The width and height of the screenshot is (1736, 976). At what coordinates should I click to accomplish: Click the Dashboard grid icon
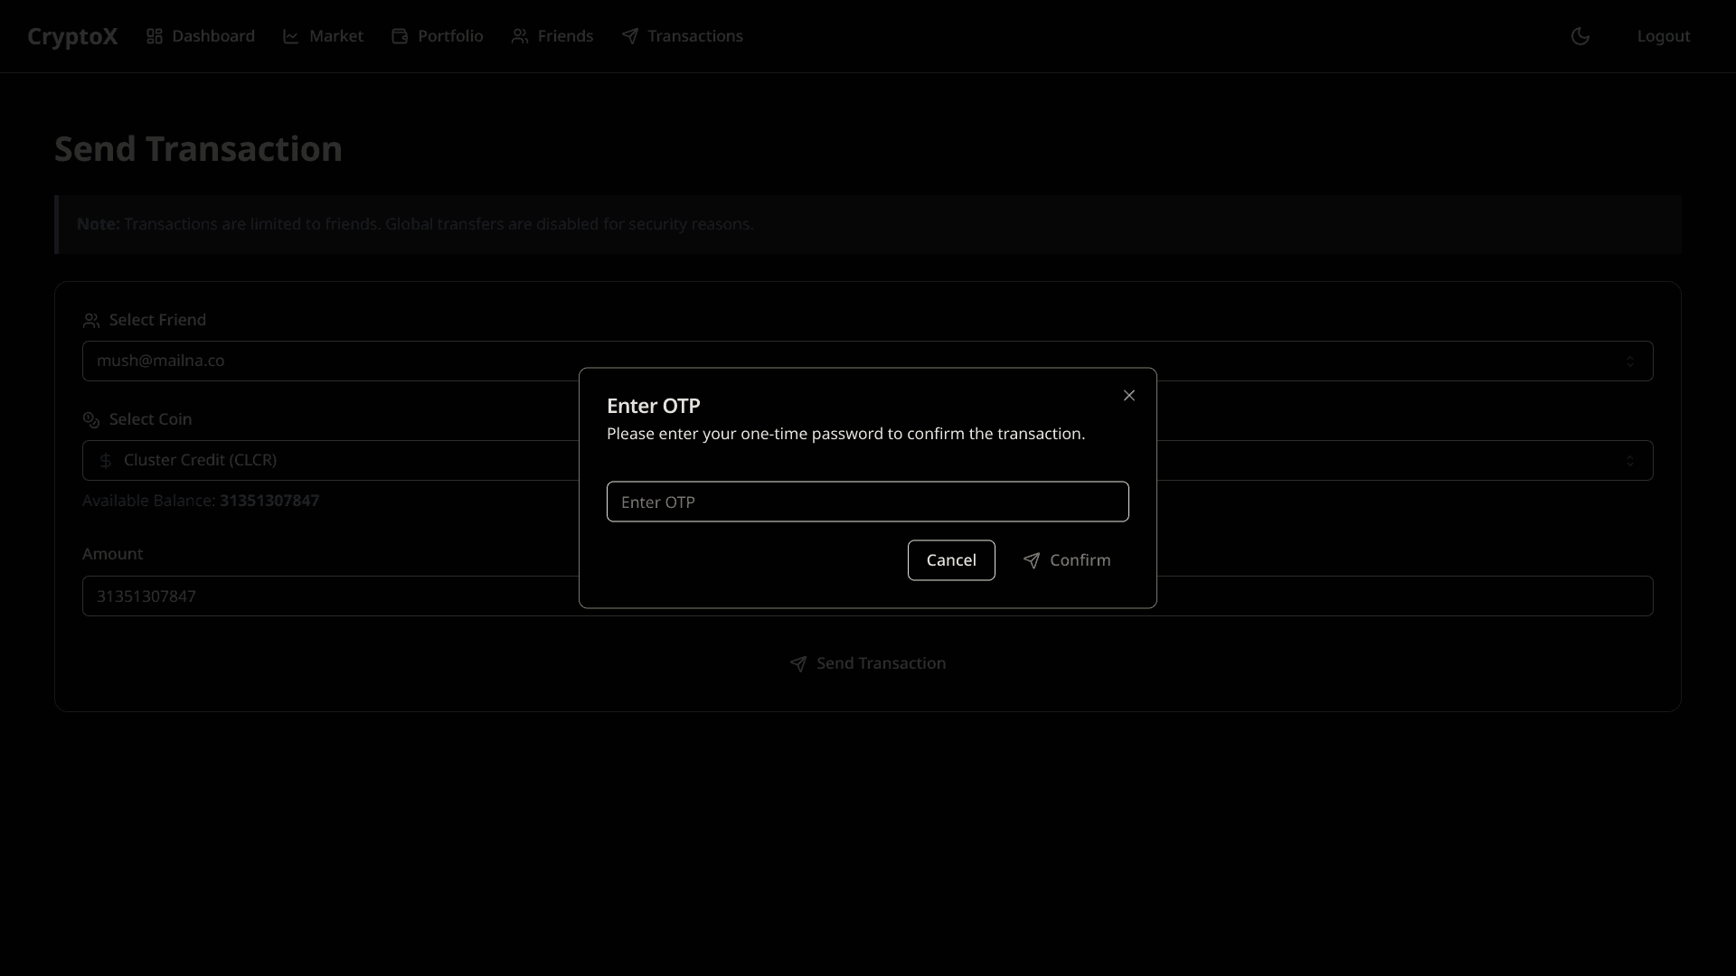click(x=155, y=36)
